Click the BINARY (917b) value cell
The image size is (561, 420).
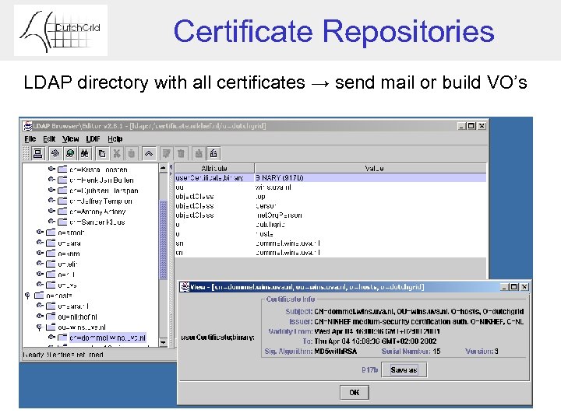coord(371,177)
